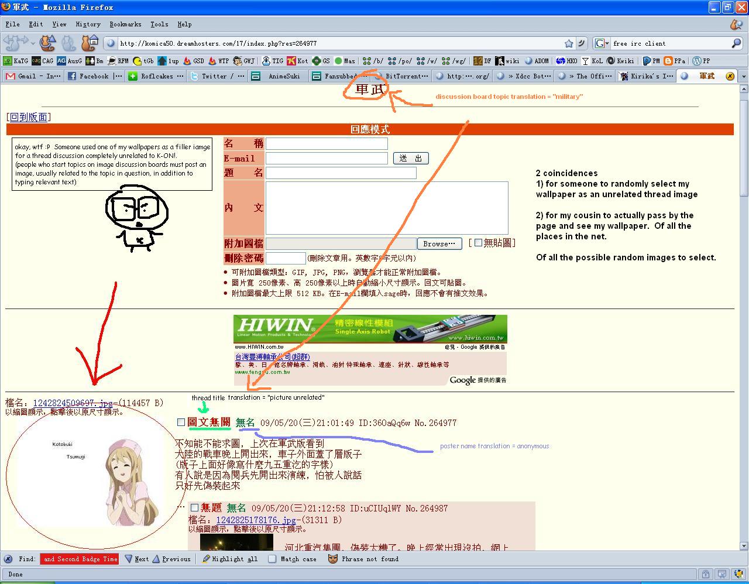Viewport: 749px width, 584px height.
Task: Click the 內文 message text area
Action: (386, 208)
